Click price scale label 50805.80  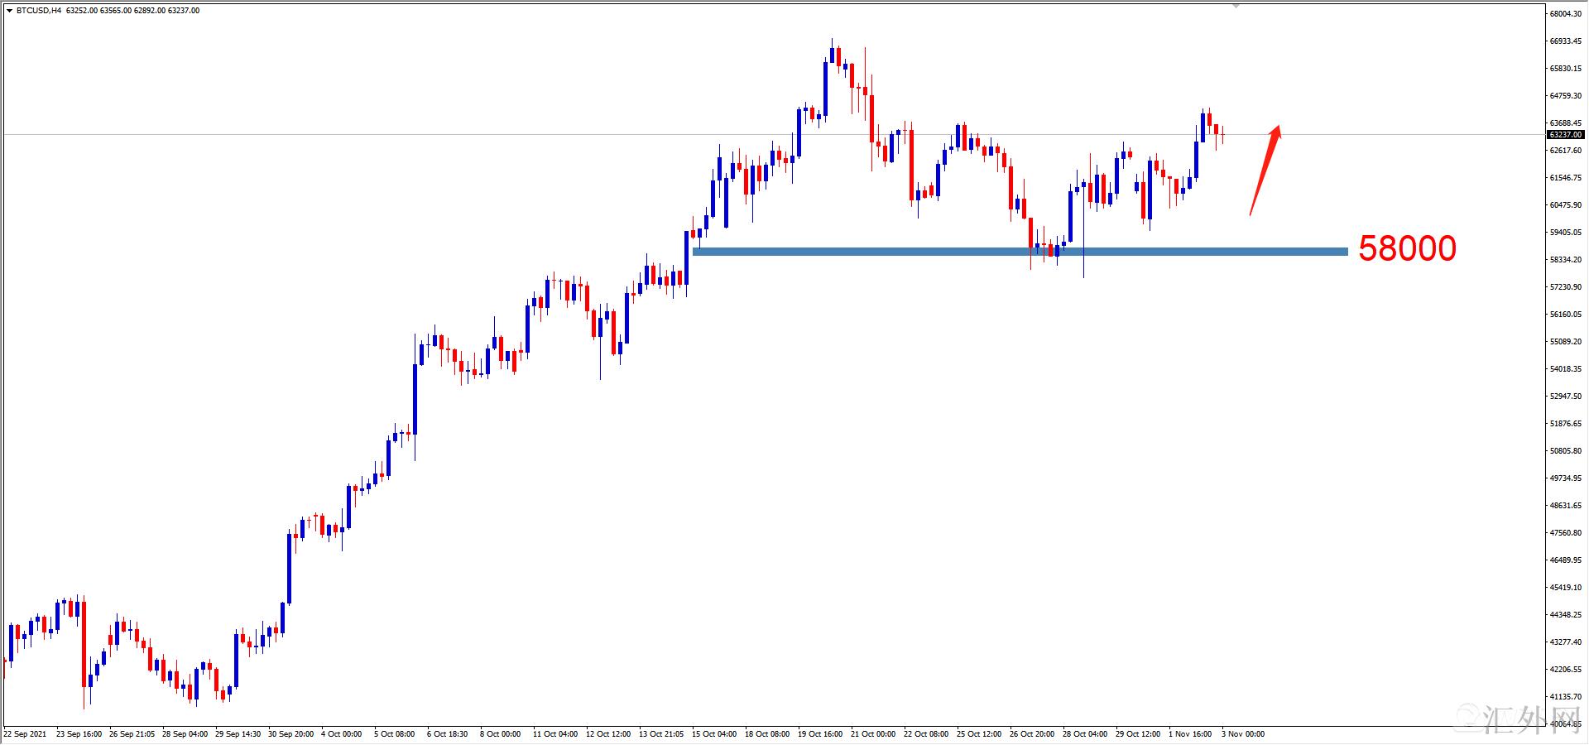(1566, 451)
